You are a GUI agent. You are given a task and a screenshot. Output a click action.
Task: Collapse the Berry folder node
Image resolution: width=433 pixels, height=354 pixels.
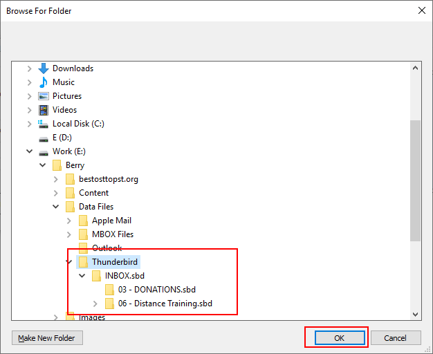[x=43, y=165]
